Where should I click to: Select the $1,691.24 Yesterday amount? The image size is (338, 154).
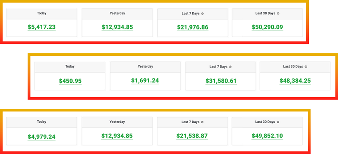tap(145, 81)
